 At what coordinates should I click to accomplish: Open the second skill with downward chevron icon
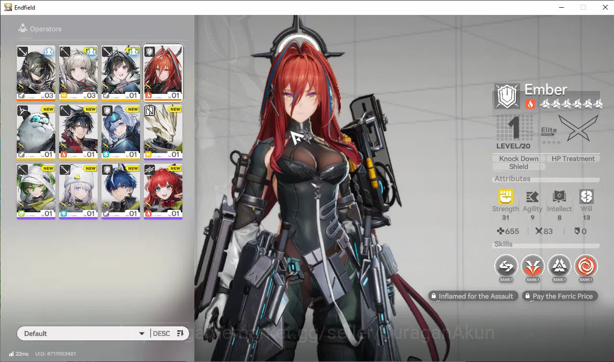tap(533, 266)
